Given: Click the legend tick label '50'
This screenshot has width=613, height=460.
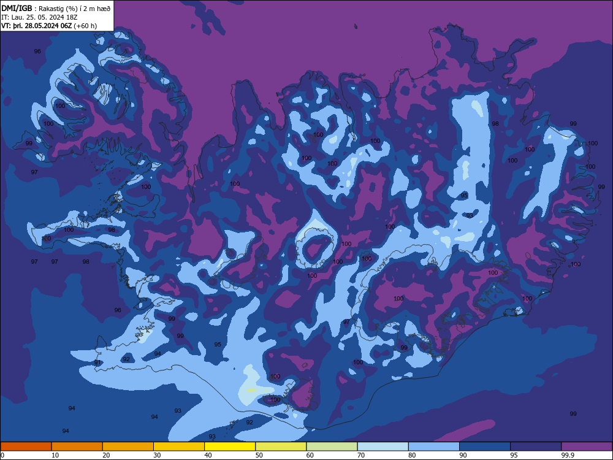Looking at the screenshot, I should click(259, 455).
